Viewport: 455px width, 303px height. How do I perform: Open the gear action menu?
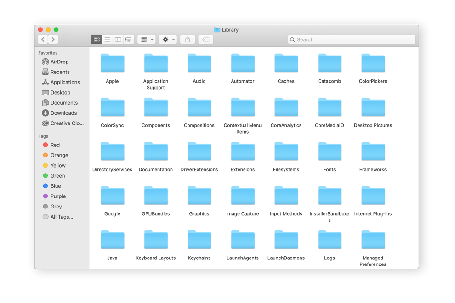[168, 39]
